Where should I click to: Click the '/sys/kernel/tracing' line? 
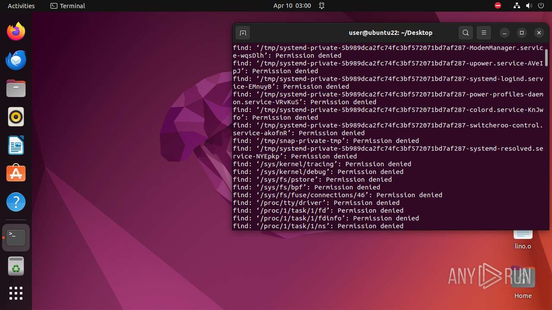point(322,164)
